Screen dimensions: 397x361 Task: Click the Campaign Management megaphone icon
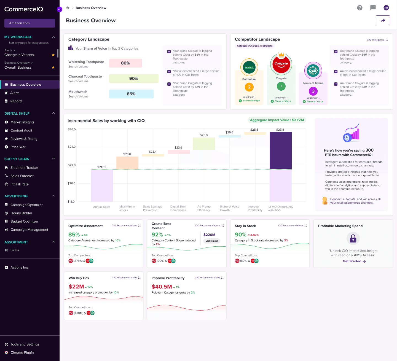[x=6, y=230]
